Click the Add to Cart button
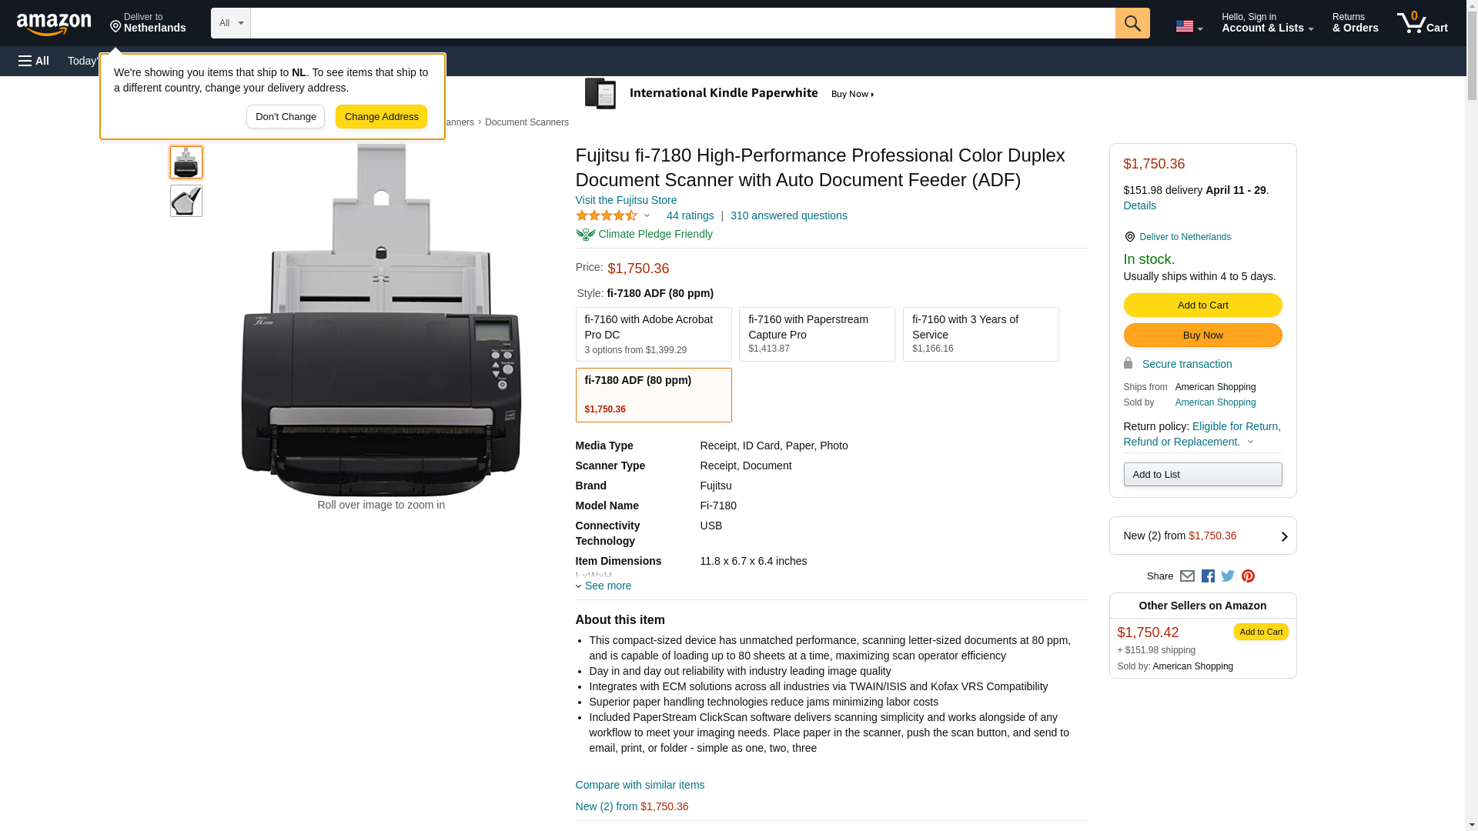1478x831 pixels. pos(1202,305)
